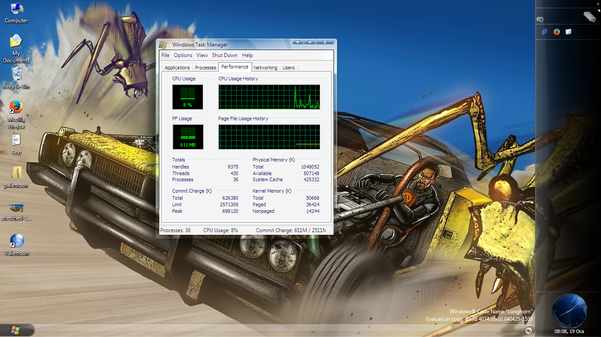Switch to the Processes tab

[205, 68]
